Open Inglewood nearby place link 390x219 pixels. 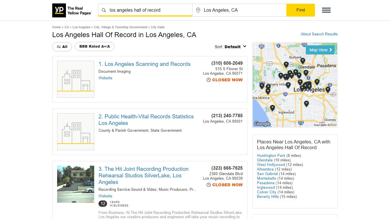click(266, 187)
